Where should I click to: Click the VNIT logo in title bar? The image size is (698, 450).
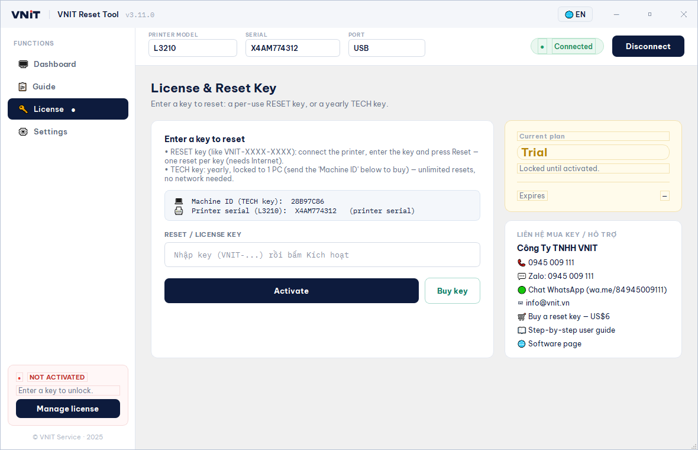pyautogui.click(x=26, y=15)
